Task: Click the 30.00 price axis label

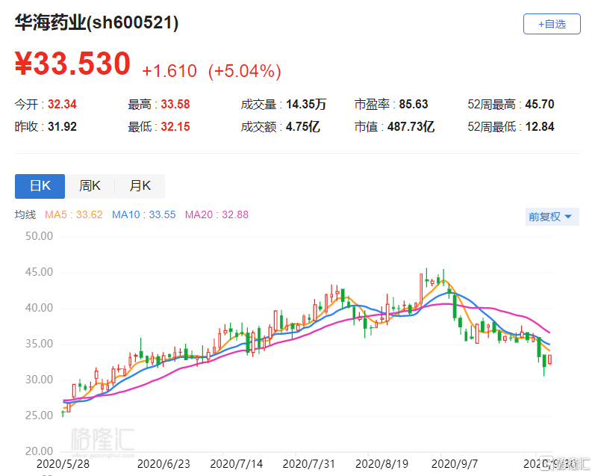Action: click(x=39, y=380)
